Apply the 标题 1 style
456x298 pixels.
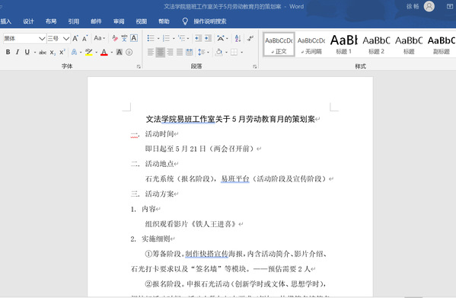pos(344,44)
